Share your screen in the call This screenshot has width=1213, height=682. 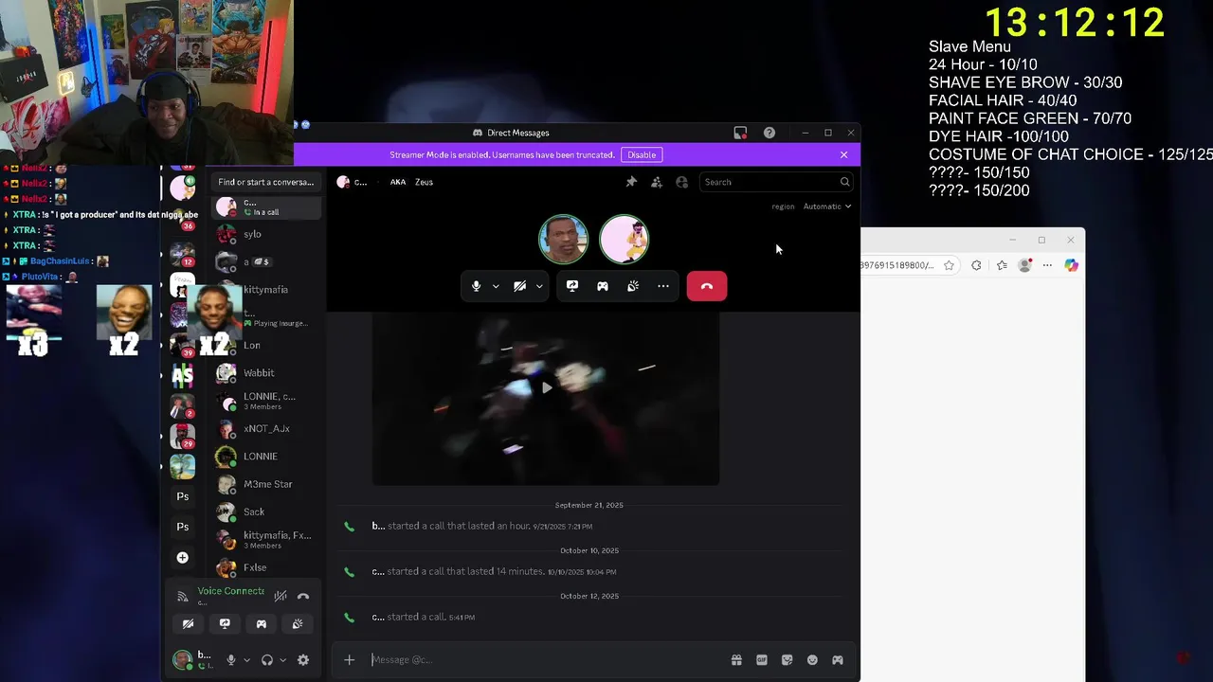[572, 286]
